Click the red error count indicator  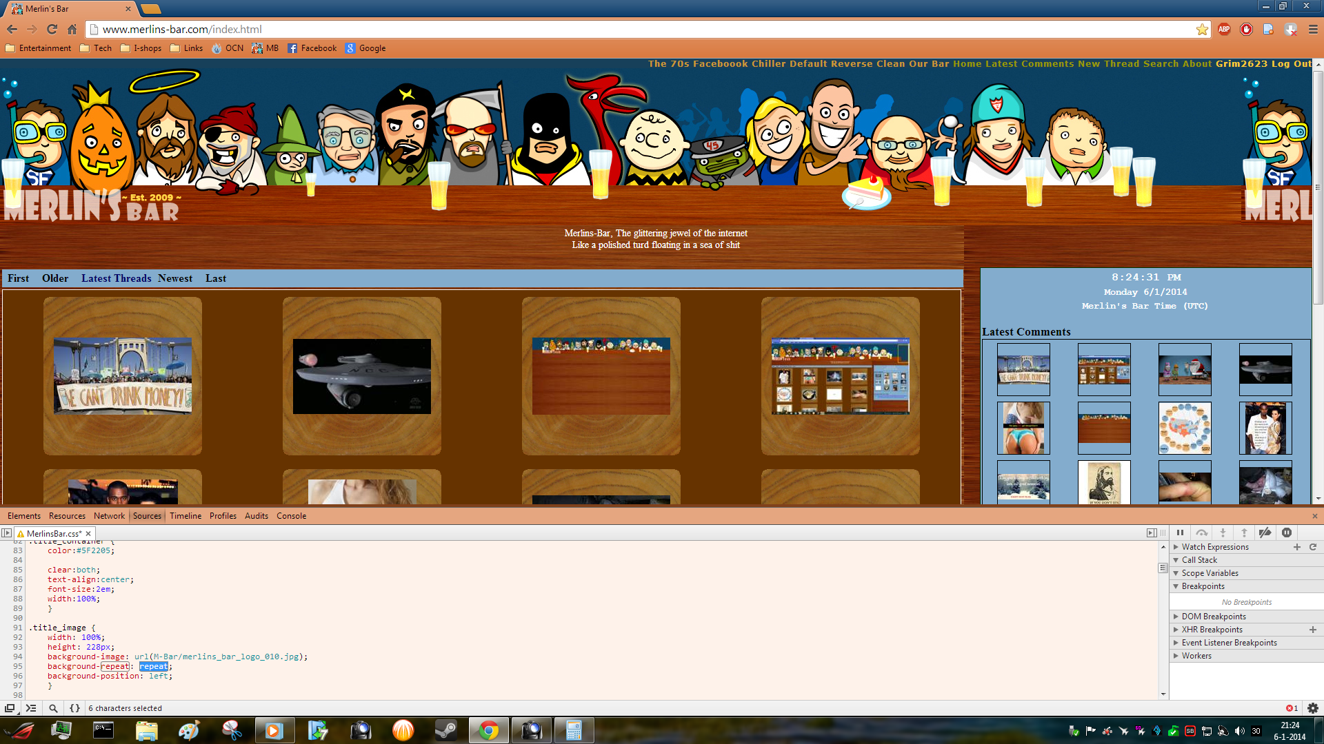[1292, 708]
